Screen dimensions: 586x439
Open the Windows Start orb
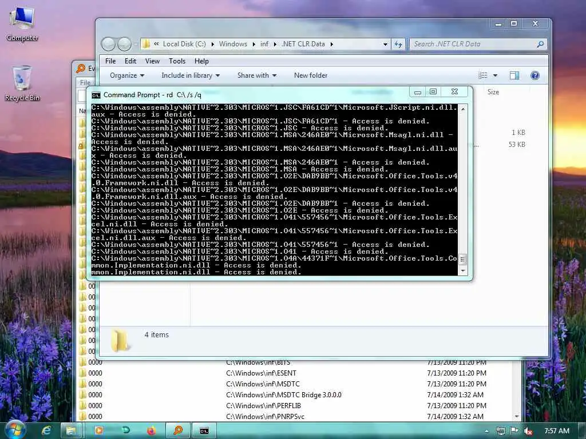[15, 430]
